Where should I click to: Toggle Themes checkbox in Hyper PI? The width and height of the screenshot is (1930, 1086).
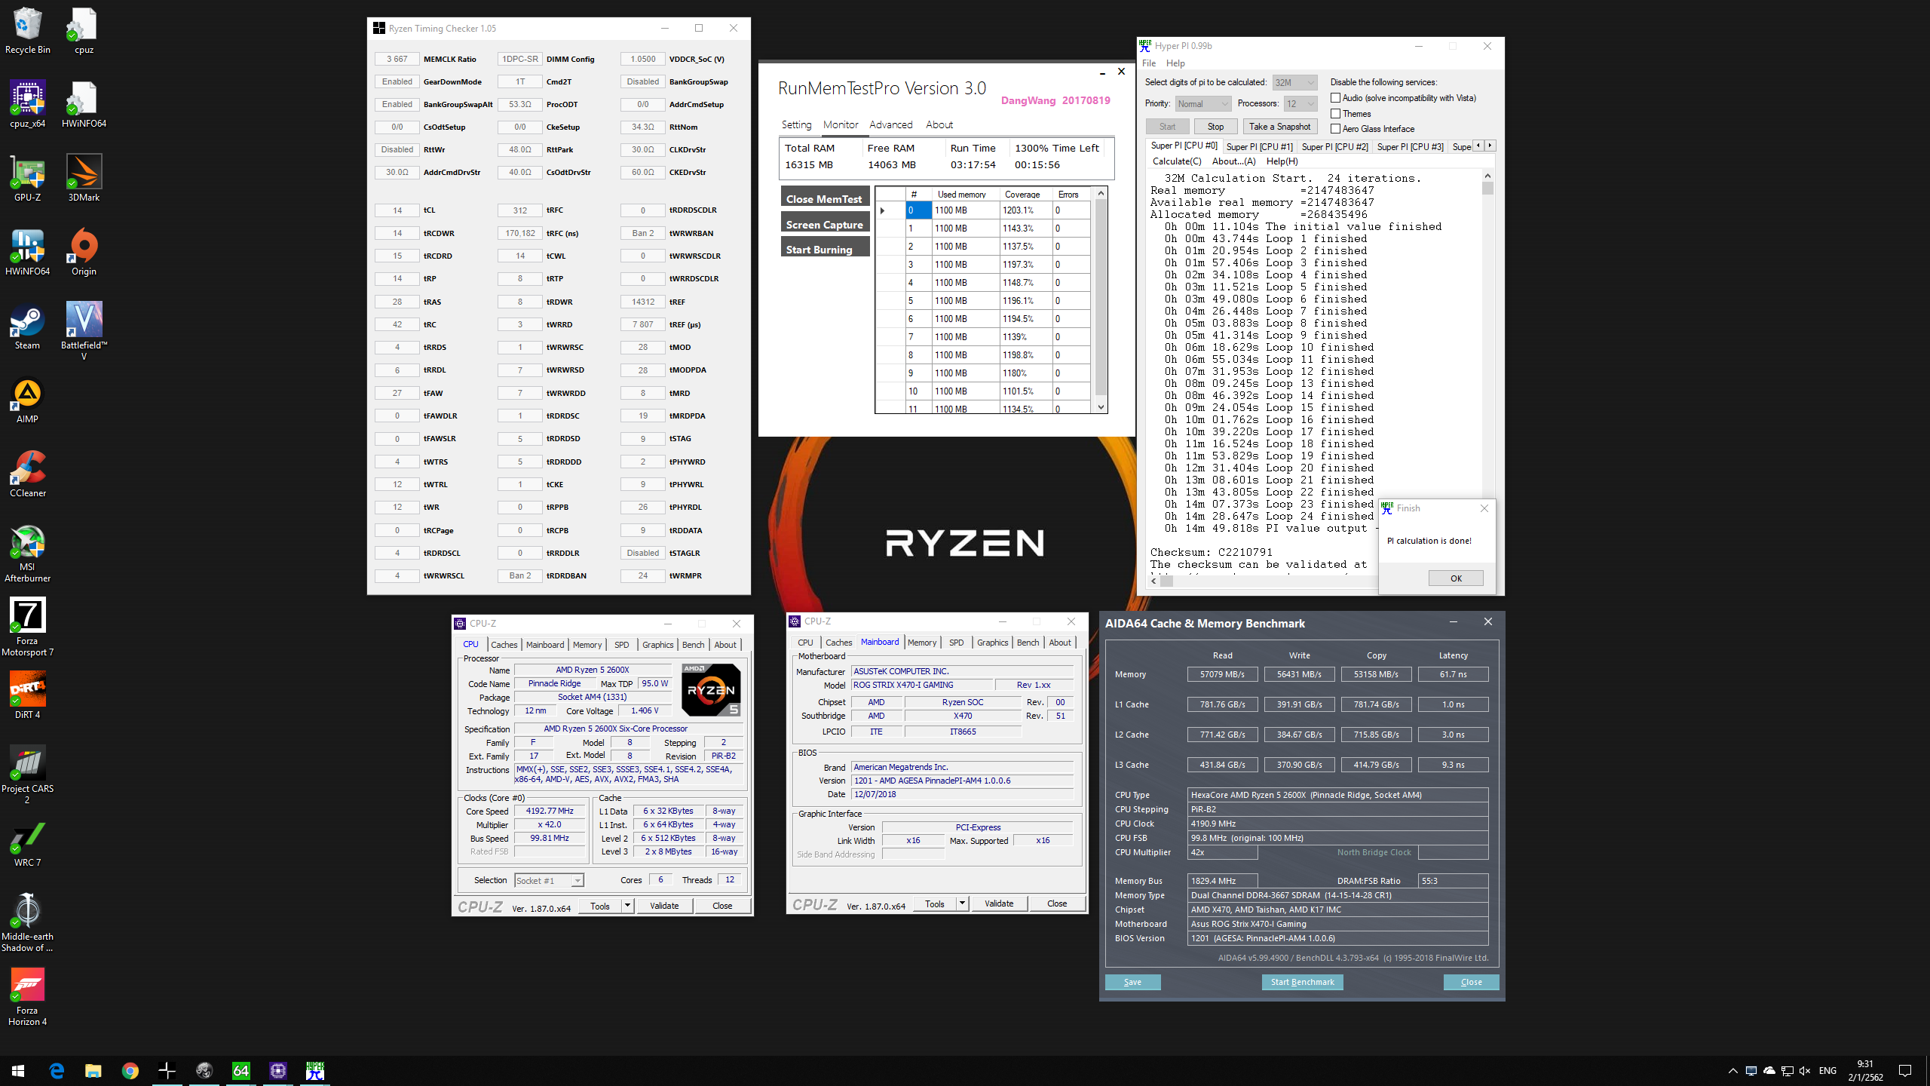[1335, 114]
